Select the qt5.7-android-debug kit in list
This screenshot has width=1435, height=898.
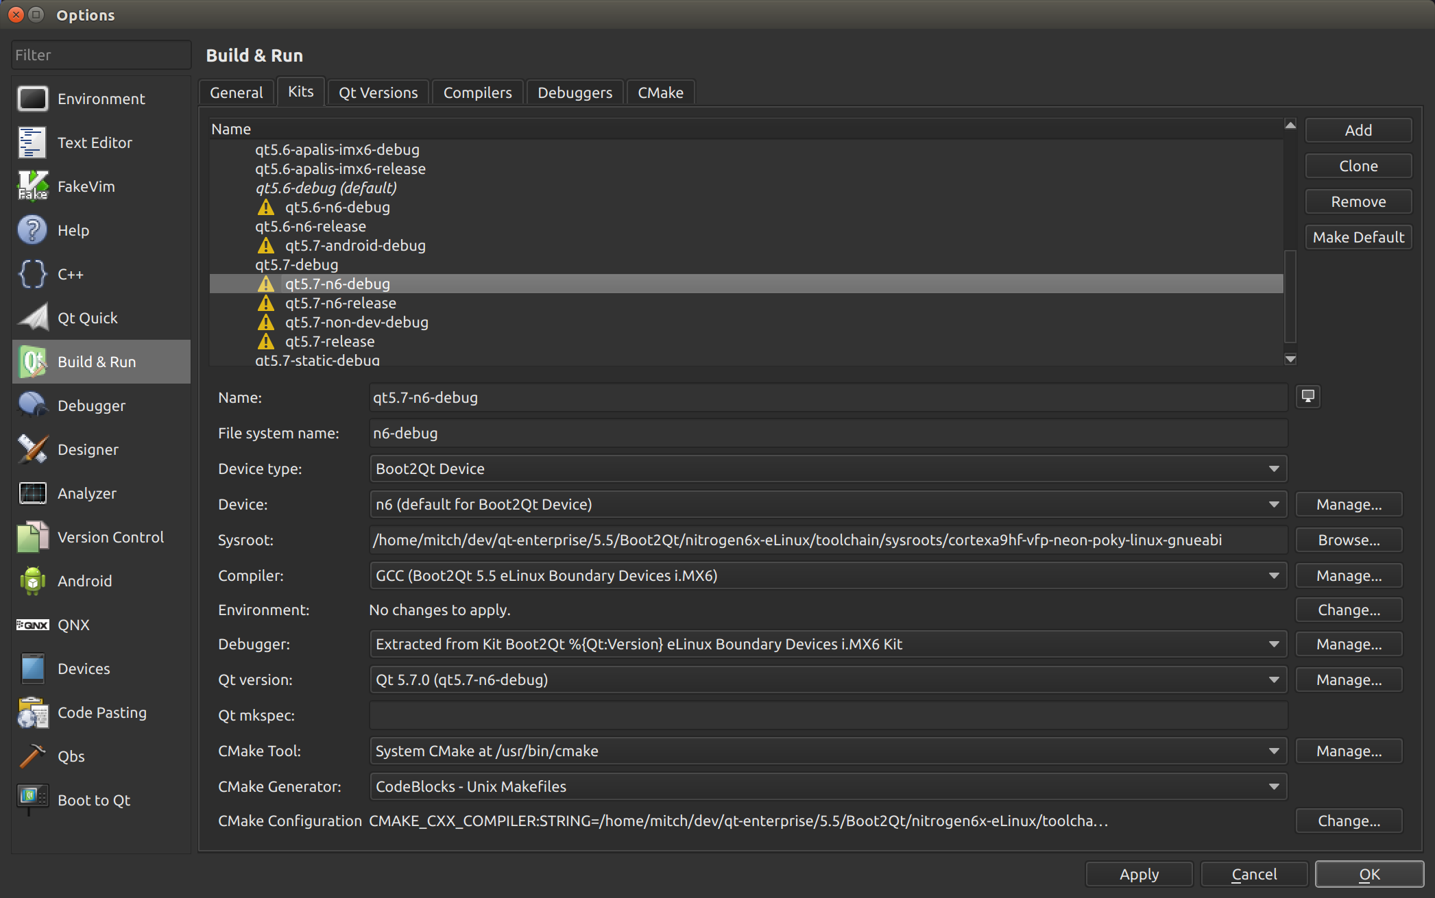point(355,245)
